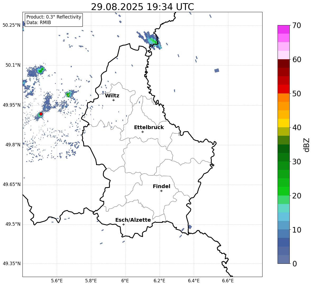Click the Wiltz cross marker

click(x=114, y=100)
